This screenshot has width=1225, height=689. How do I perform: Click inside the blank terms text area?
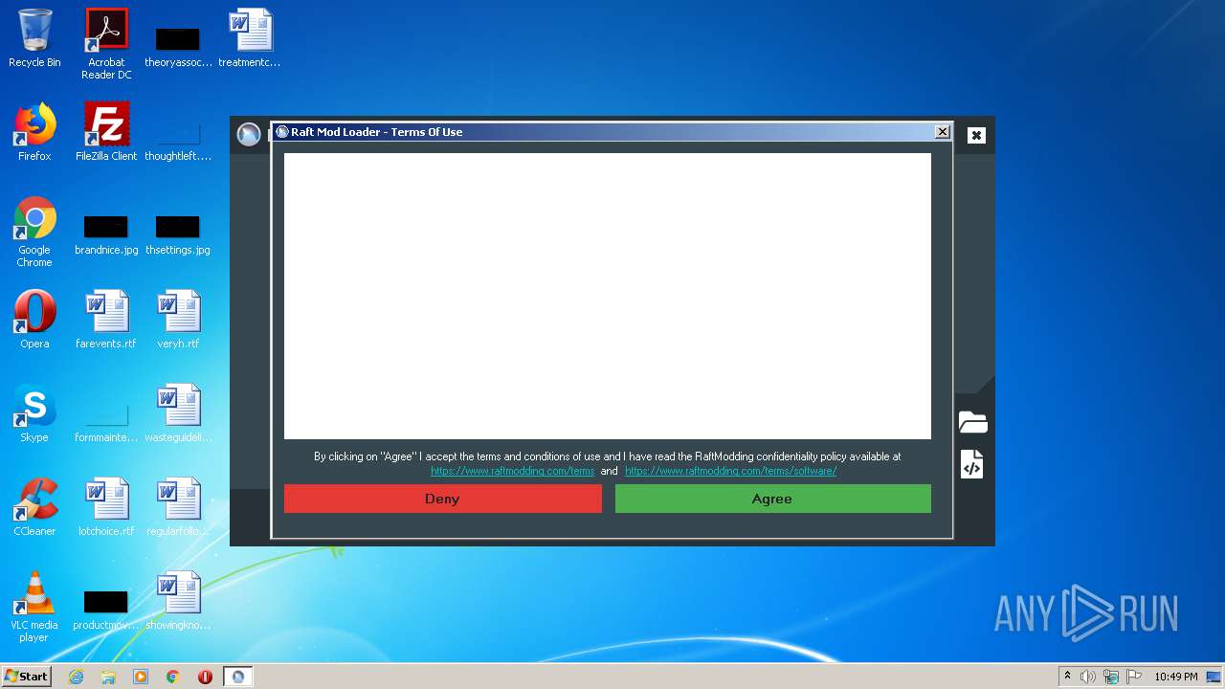[x=608, y=296]
